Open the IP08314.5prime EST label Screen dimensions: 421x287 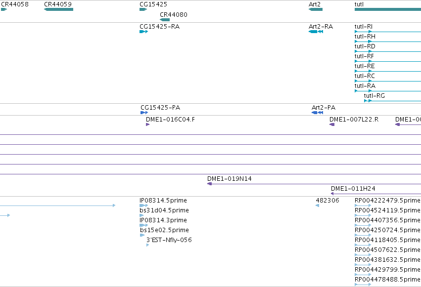163,201
